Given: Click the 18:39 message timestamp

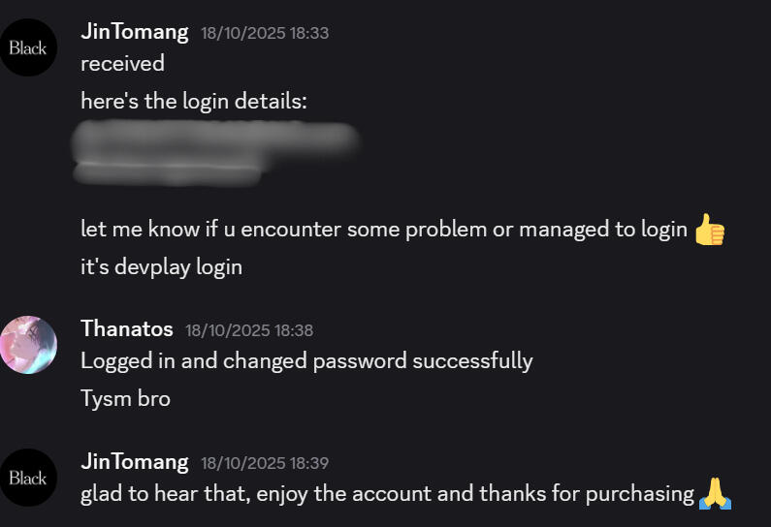Looking at the screenshot, I should point(265,463).
